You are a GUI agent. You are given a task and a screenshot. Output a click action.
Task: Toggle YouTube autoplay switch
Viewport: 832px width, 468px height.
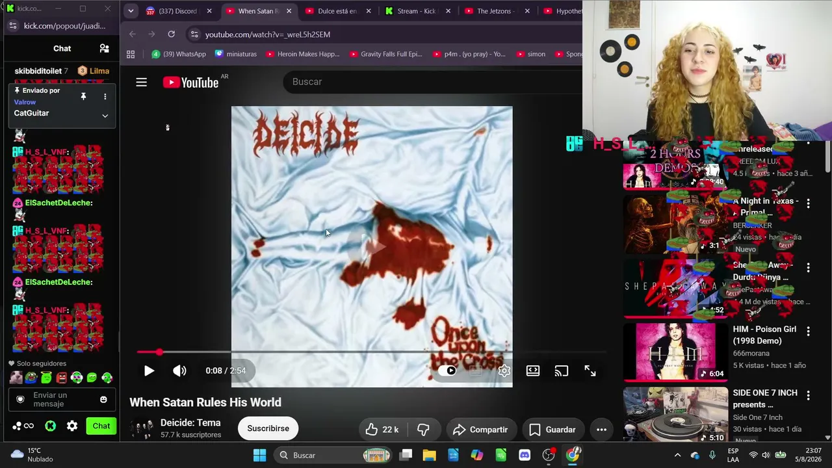coord(447,370)
